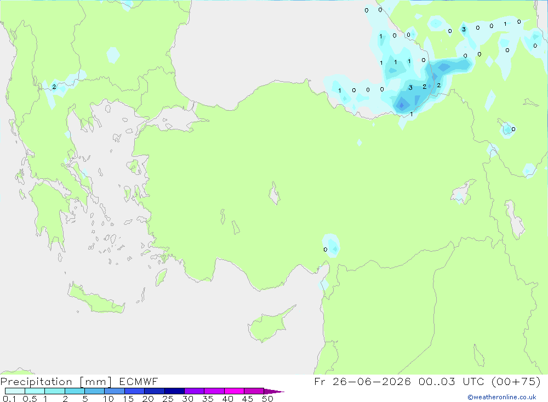Viewport: 548px width, 402px height.
Task: Select legend swatch between 5 and 10
Action: [94, 391]
